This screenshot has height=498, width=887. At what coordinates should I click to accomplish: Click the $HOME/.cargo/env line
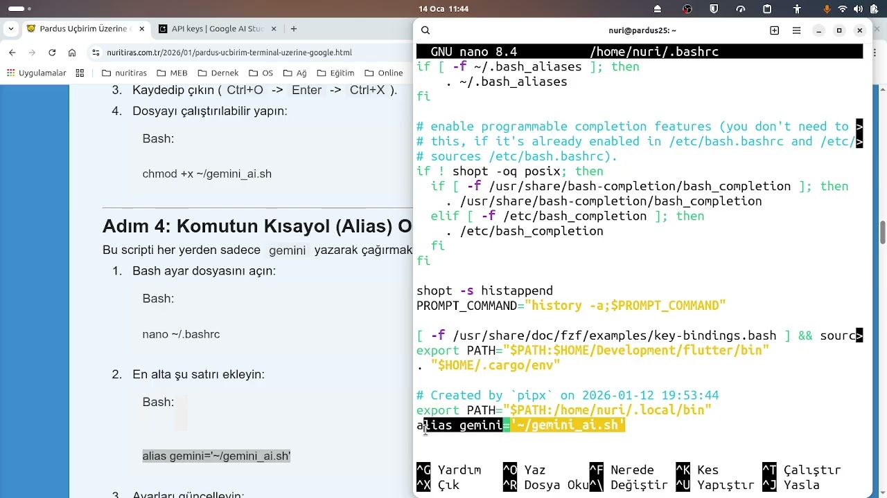coord(489,365)
